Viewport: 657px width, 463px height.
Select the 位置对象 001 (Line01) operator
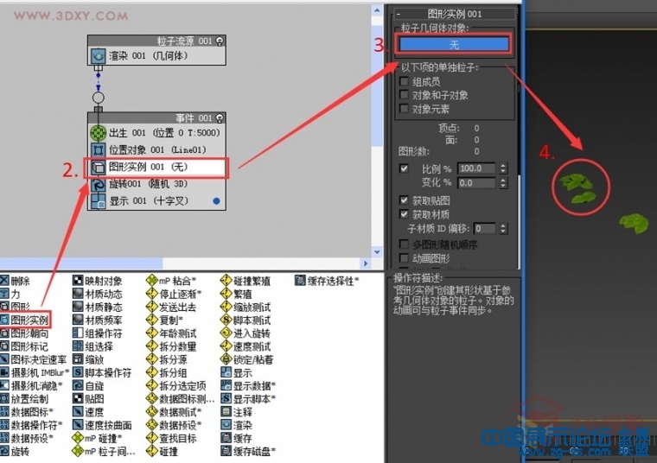[x=156, y=149]
